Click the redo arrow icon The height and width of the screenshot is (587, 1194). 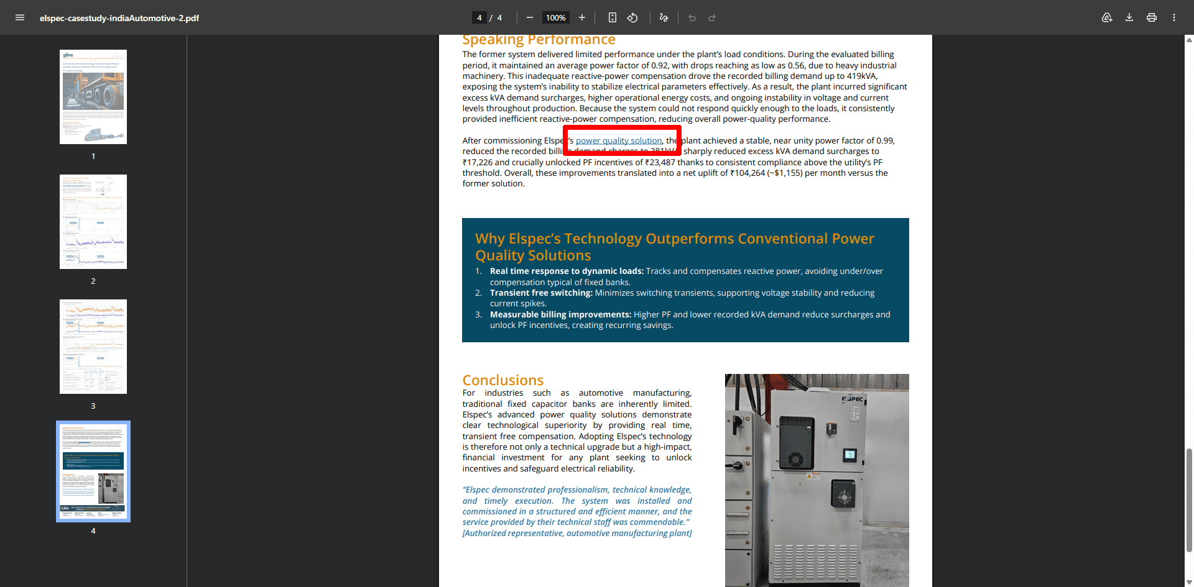tap(712, 17)
